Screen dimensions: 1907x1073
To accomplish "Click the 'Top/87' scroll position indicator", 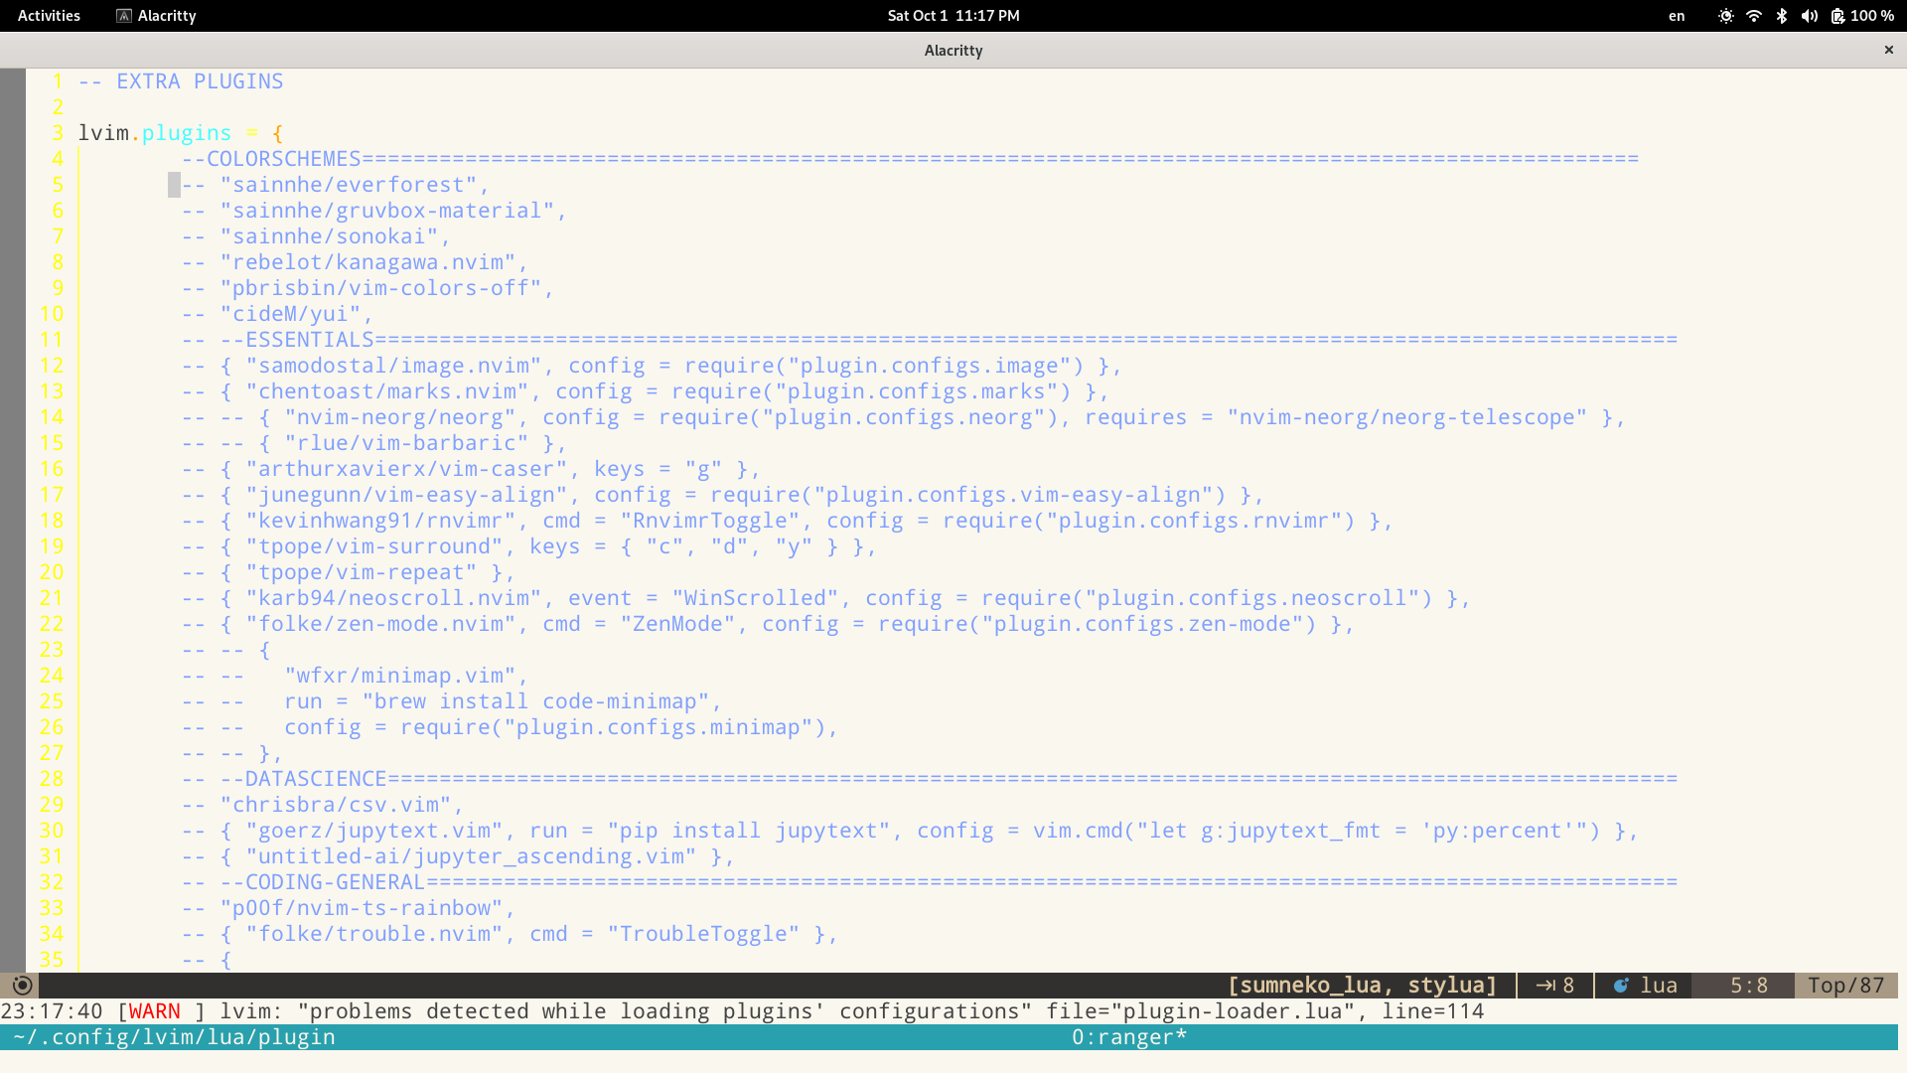I will click(1845, 986).
